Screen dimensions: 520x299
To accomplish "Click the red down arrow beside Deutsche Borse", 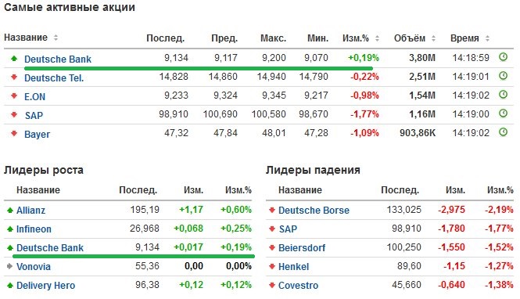I will click(x=272, y=210).
